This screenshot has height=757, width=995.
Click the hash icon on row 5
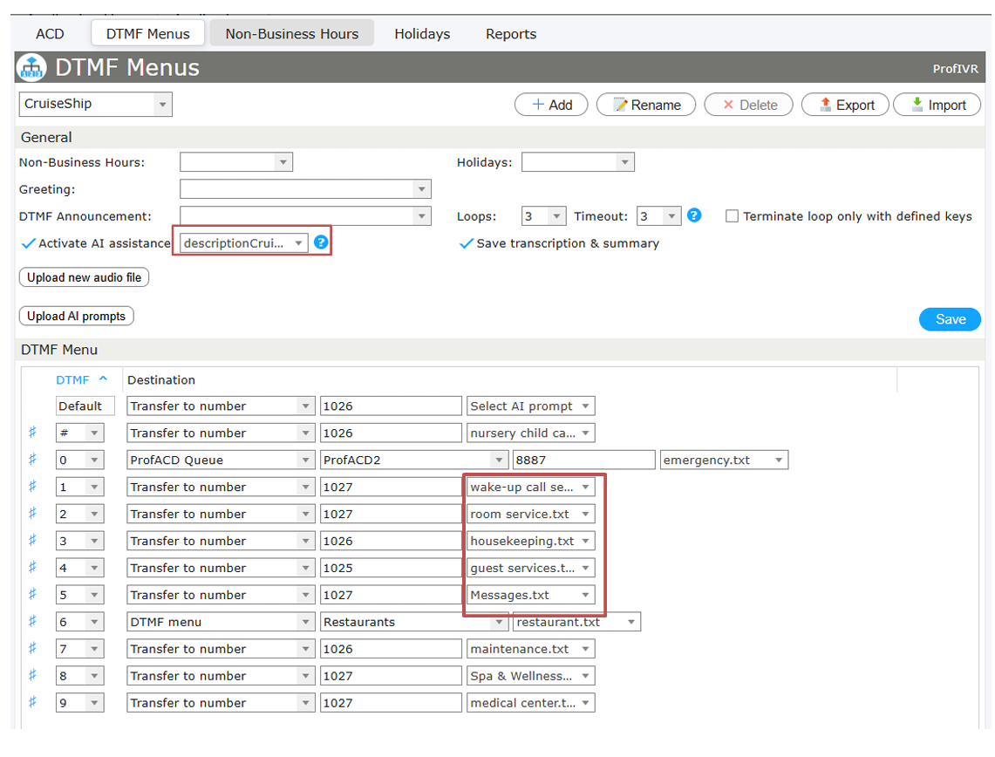pyautogui.click(x=32, y=595)
